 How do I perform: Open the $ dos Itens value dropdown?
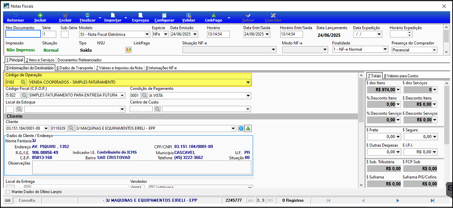pos(398,89)
